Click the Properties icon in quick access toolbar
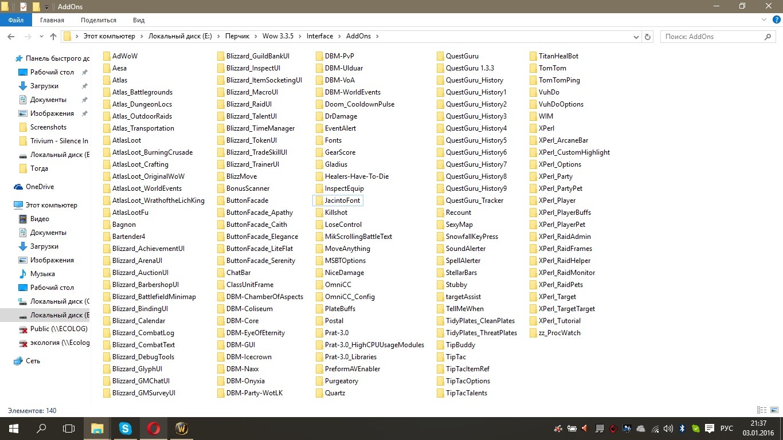 click(24, 6)
